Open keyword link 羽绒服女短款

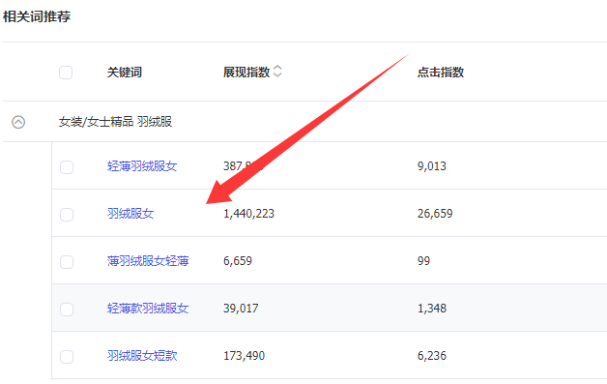pos(142,356)
